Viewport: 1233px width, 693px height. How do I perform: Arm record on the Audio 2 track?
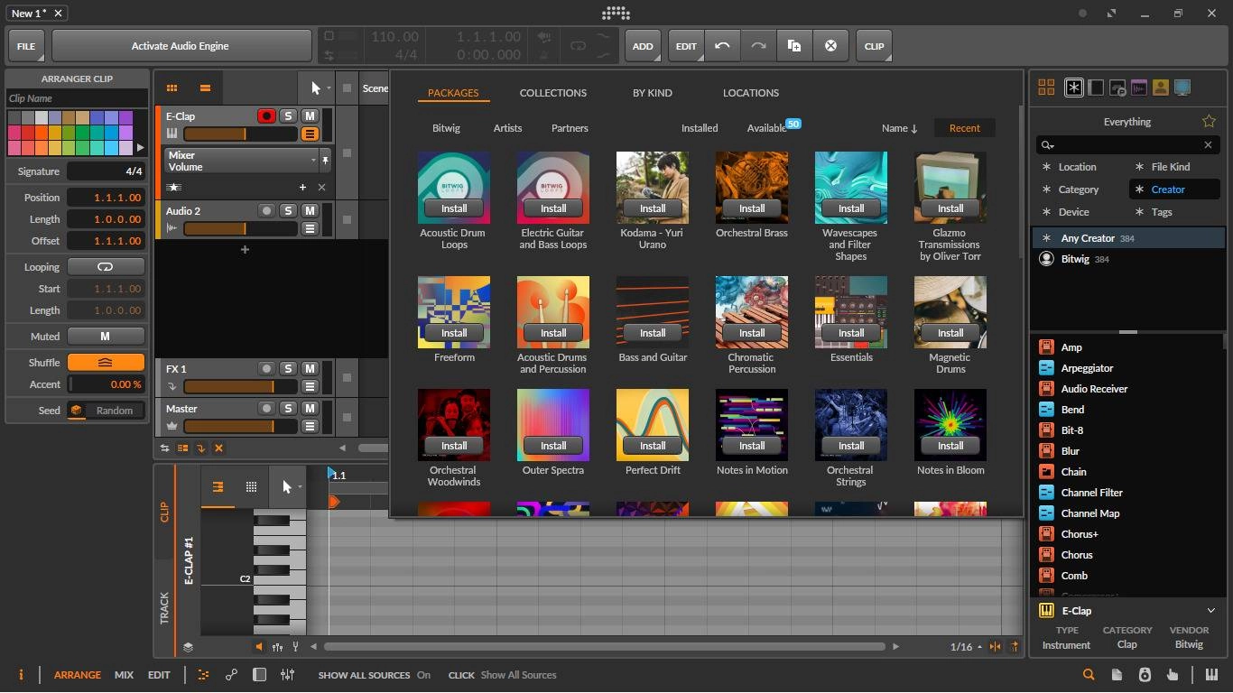(x=266, y=210)
